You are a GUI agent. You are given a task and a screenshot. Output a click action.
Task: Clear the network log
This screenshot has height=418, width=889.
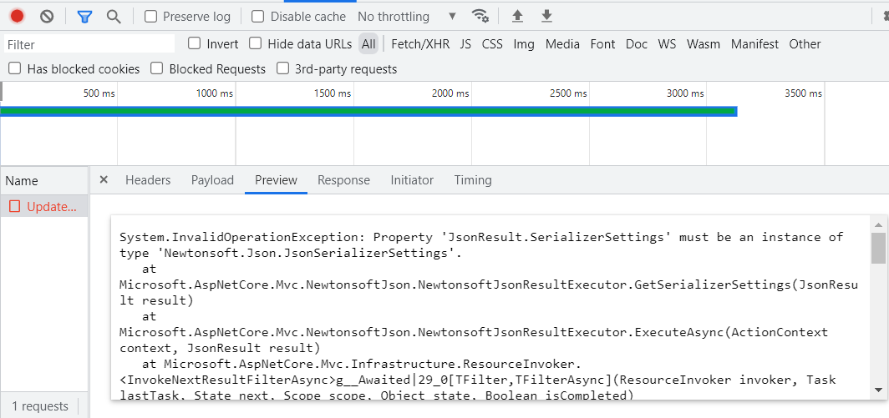(47, 16)
